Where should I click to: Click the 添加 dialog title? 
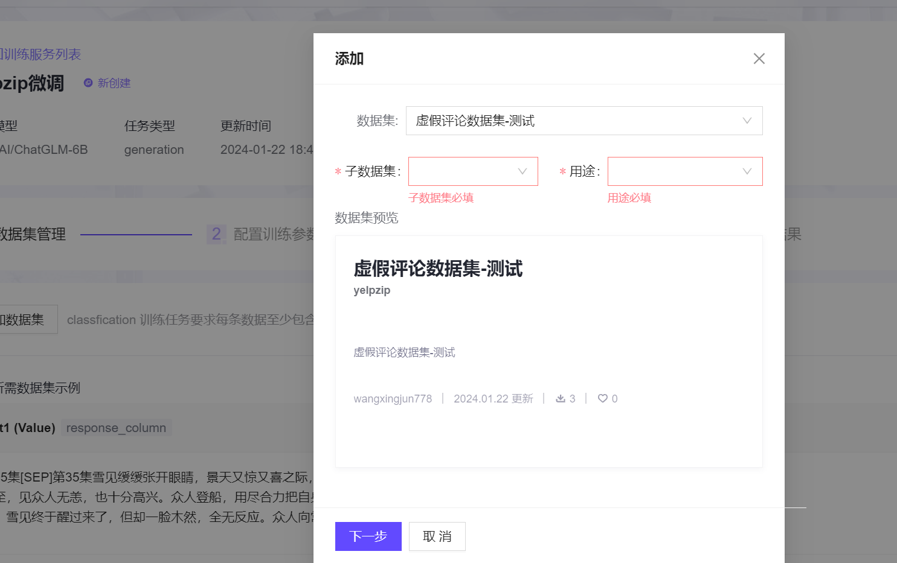[x=349, y=59]
